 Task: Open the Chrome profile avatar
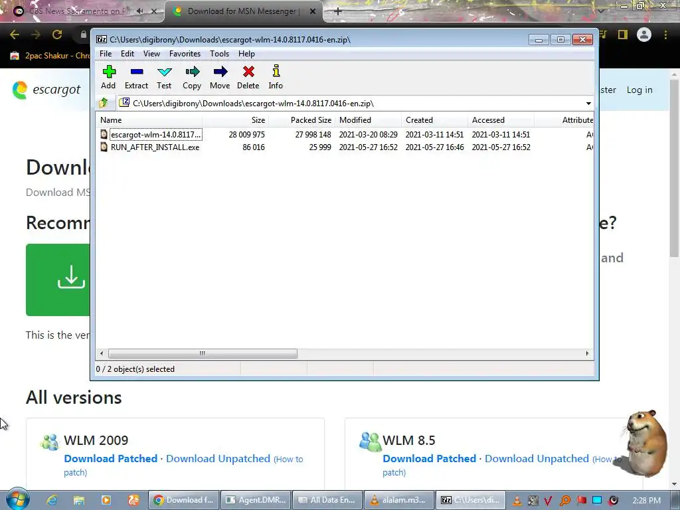(x=644, y=35)
